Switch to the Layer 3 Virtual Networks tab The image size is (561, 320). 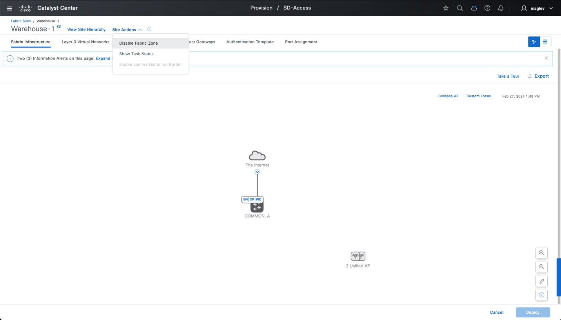pos(85,42)
